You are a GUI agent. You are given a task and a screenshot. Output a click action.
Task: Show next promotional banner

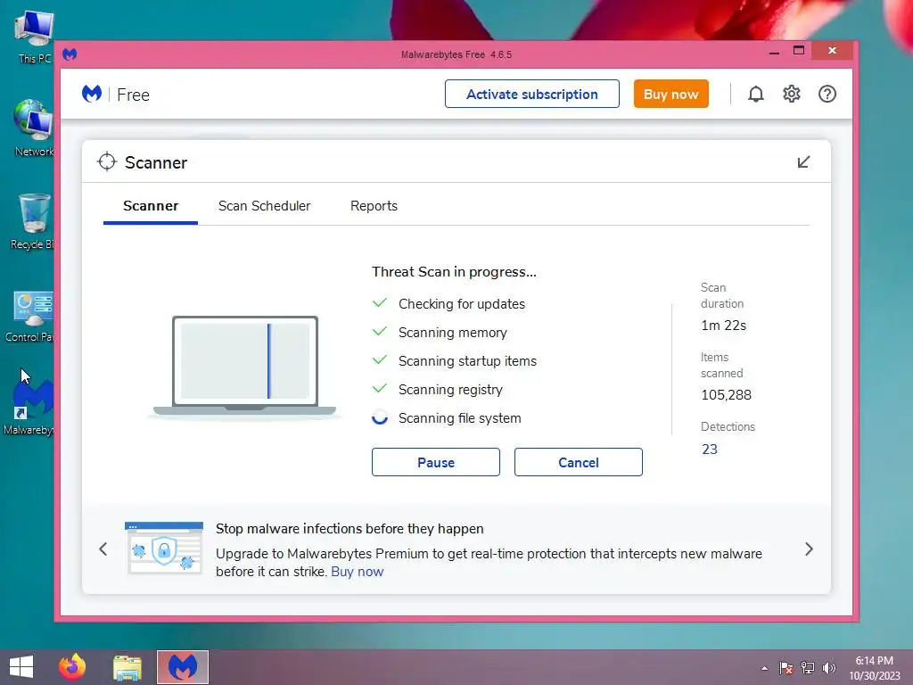(x=809, y=549)
